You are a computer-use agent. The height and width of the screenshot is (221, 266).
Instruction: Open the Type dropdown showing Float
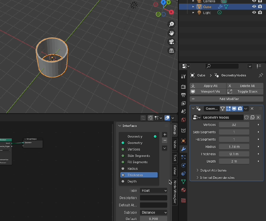click(154, 190)
